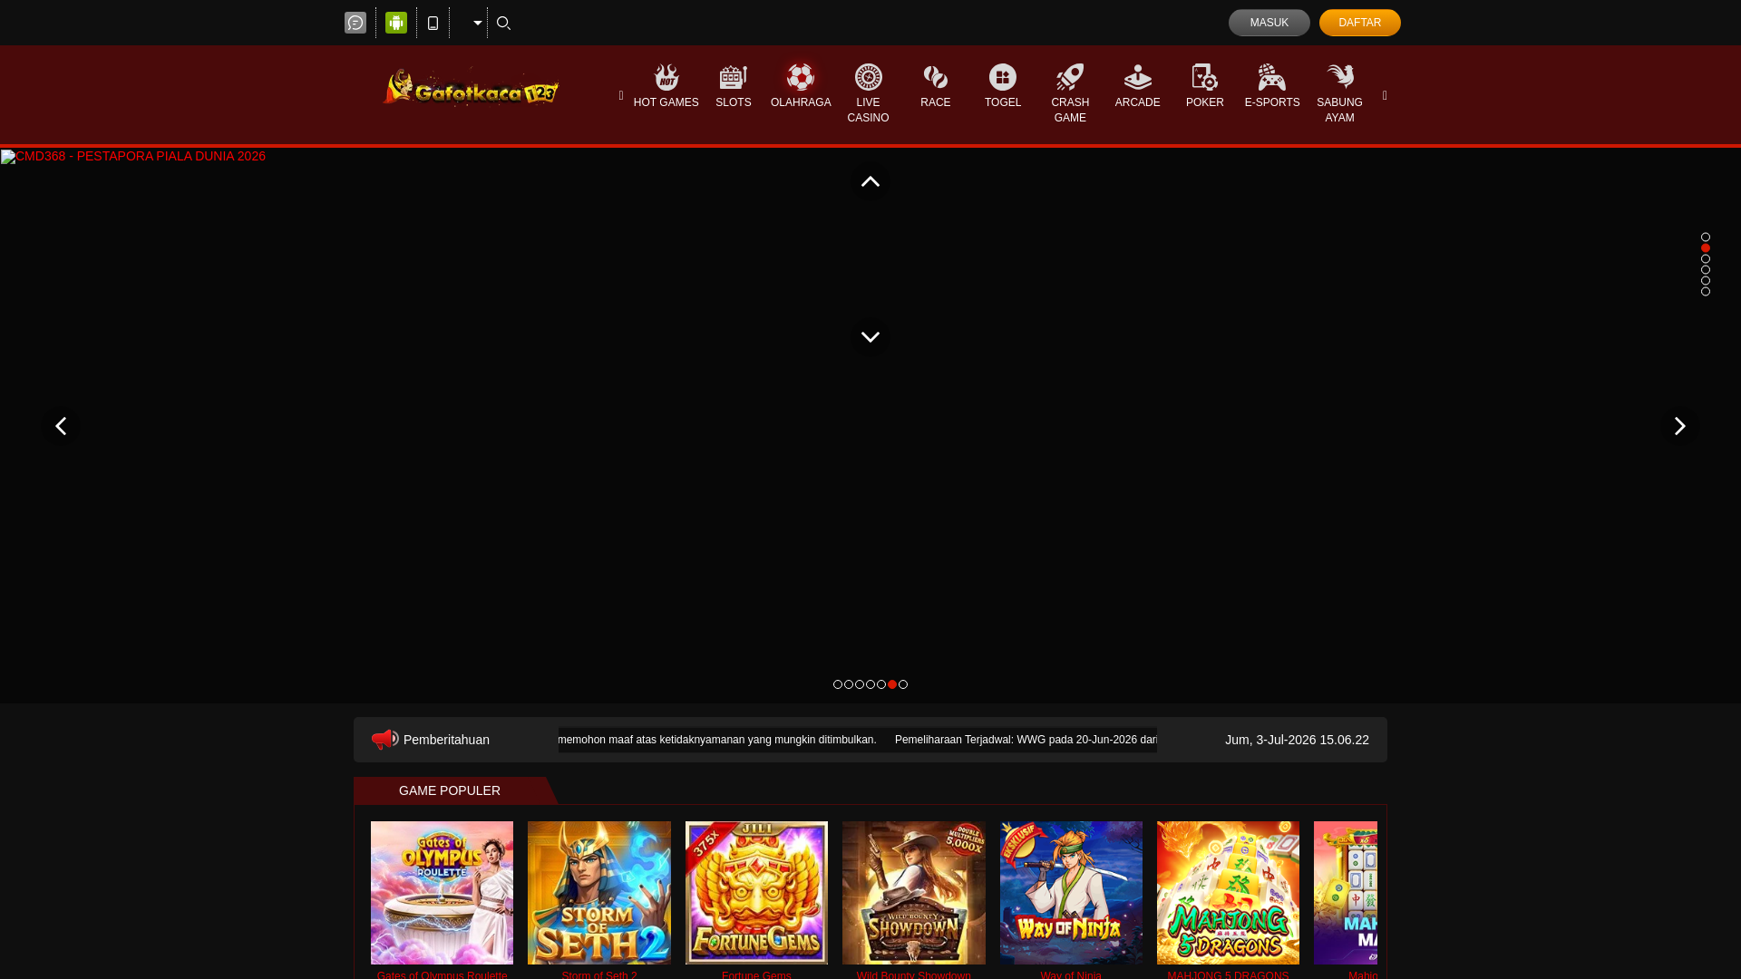Click the Android app download icon

[x=396, y=23]
